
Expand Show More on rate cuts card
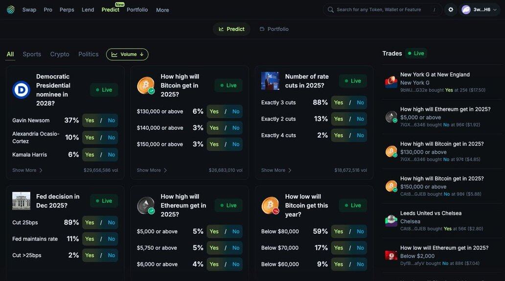[276, 170]
